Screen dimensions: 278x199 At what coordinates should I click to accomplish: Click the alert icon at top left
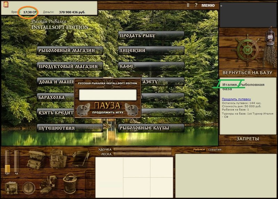click(x=6, y=5)
